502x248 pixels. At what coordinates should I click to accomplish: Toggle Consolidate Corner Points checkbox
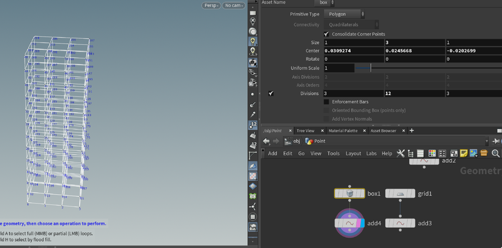tap(326, 34)
